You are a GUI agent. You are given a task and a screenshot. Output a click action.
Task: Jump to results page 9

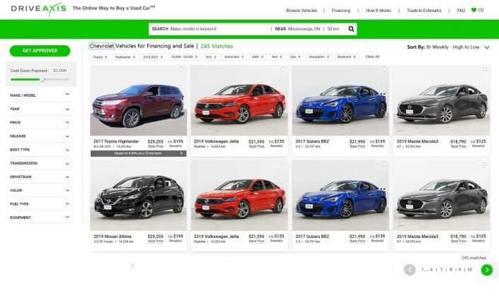[x=459, y=270]
